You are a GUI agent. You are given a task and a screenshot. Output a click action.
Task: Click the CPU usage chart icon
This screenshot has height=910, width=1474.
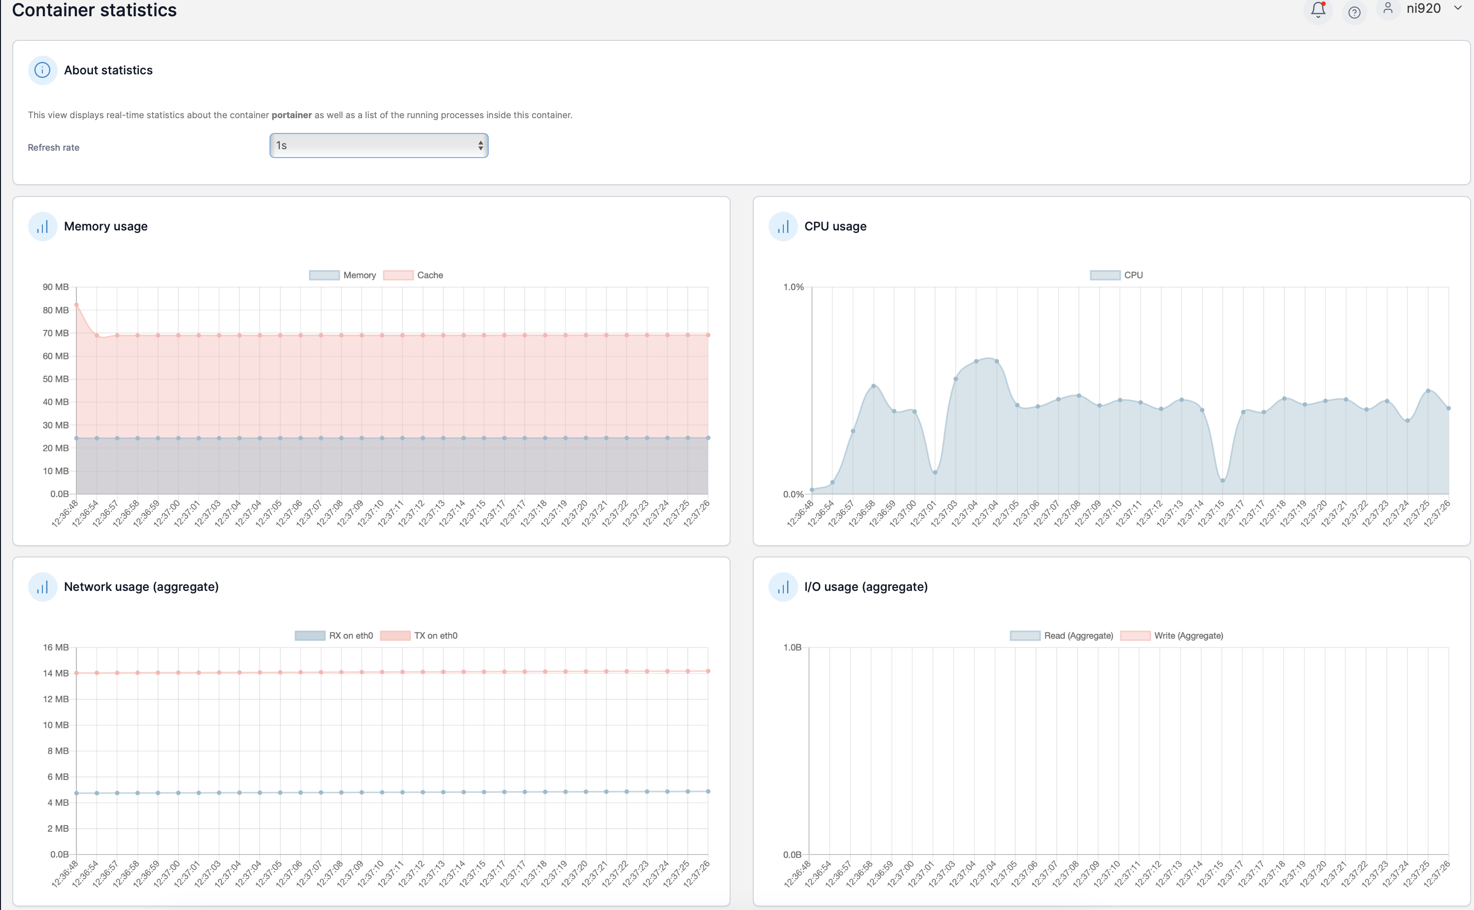(x=783, y=227)
